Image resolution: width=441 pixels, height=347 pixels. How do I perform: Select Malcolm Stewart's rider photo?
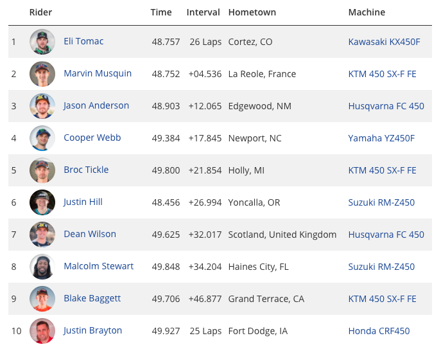tap(42, 267)
